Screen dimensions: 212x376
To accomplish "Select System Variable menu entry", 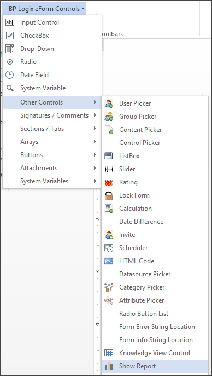I will [52, 88].
